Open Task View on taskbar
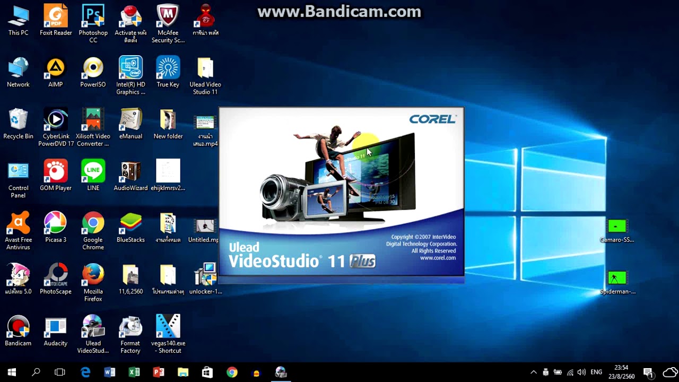Image resolution: width=679 pixels, height=382 pixels. (x=60, y=372)
